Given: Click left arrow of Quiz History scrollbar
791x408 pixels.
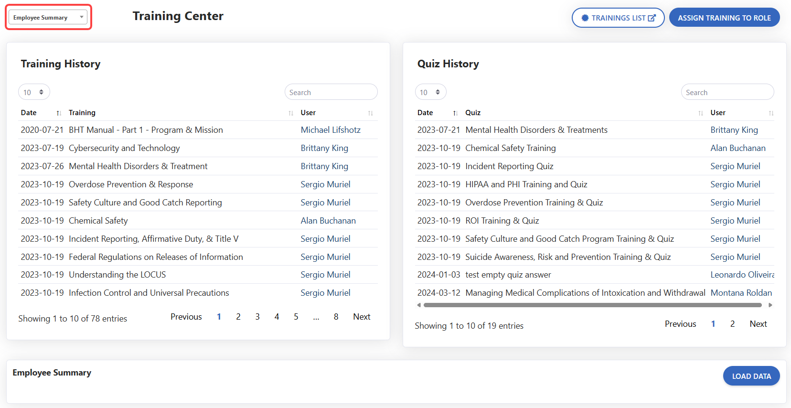Looking at the screenshot, I should 419,305.
